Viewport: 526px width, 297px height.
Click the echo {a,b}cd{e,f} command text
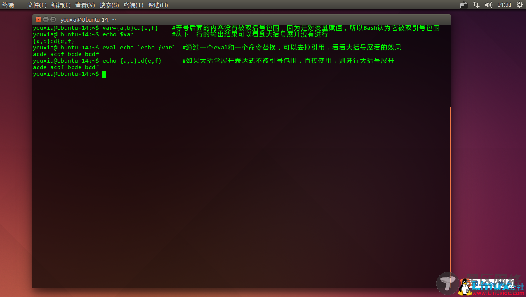132,61
